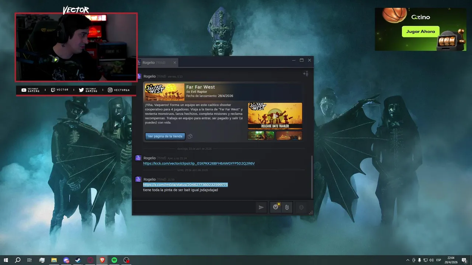The image size is (472, 265).
Task: Open Spotify from the taskbar
Action: click(x=114, y=260)
